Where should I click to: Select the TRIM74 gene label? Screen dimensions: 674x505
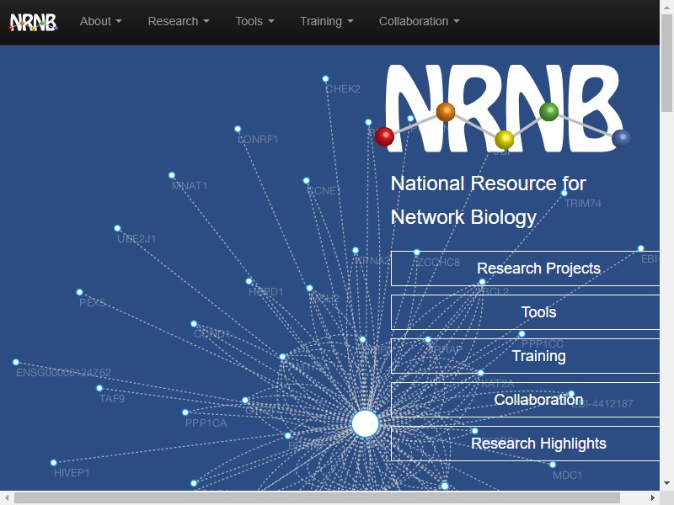tap(583, 204)
